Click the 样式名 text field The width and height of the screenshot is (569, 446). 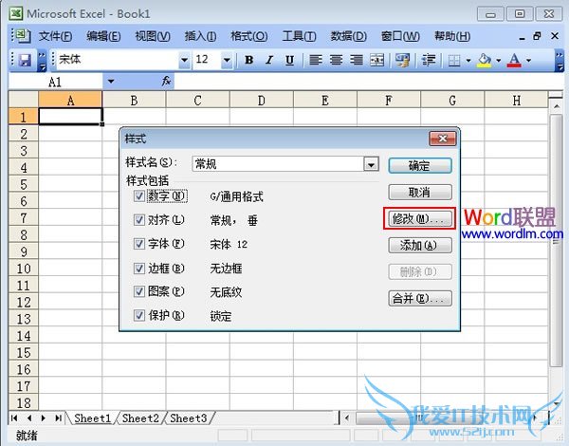tap(278, 164)
